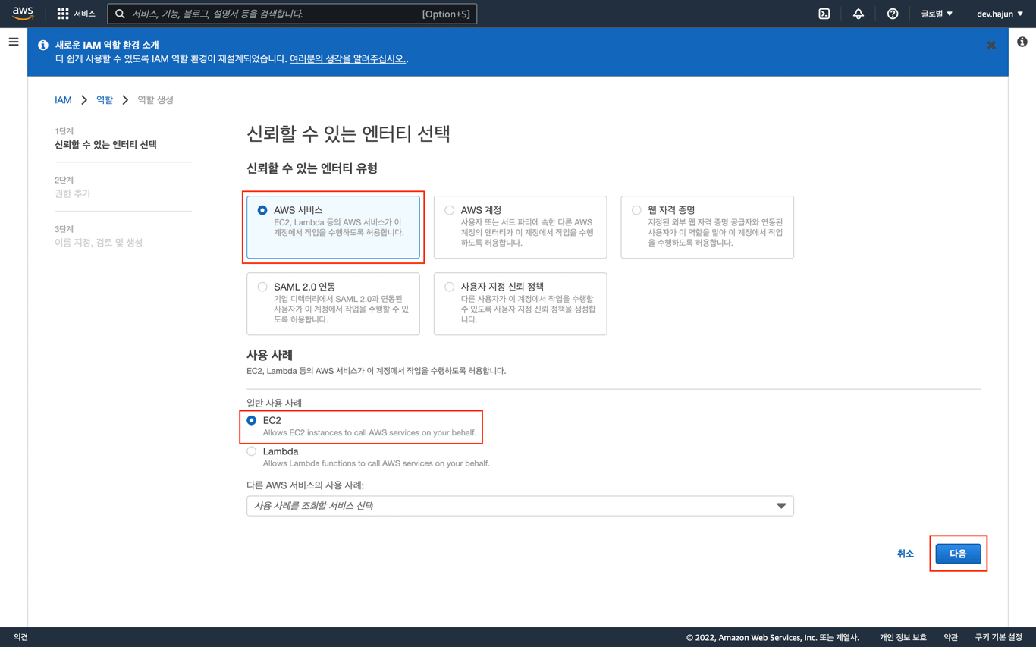The image size is (1036, 647).
Task: Choose the Lambda use case radio
Action: [252, 451]
